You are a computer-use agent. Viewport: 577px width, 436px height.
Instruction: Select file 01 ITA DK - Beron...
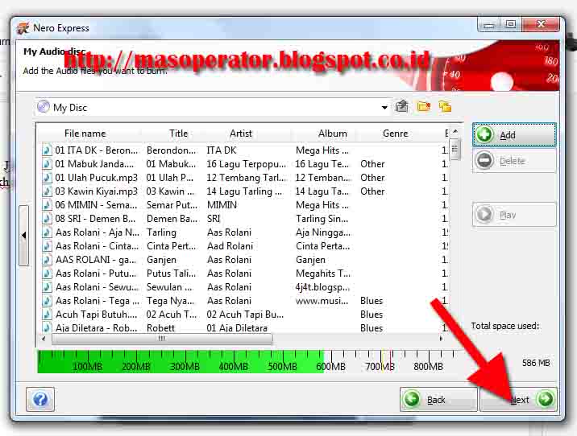tap(97, 150)
